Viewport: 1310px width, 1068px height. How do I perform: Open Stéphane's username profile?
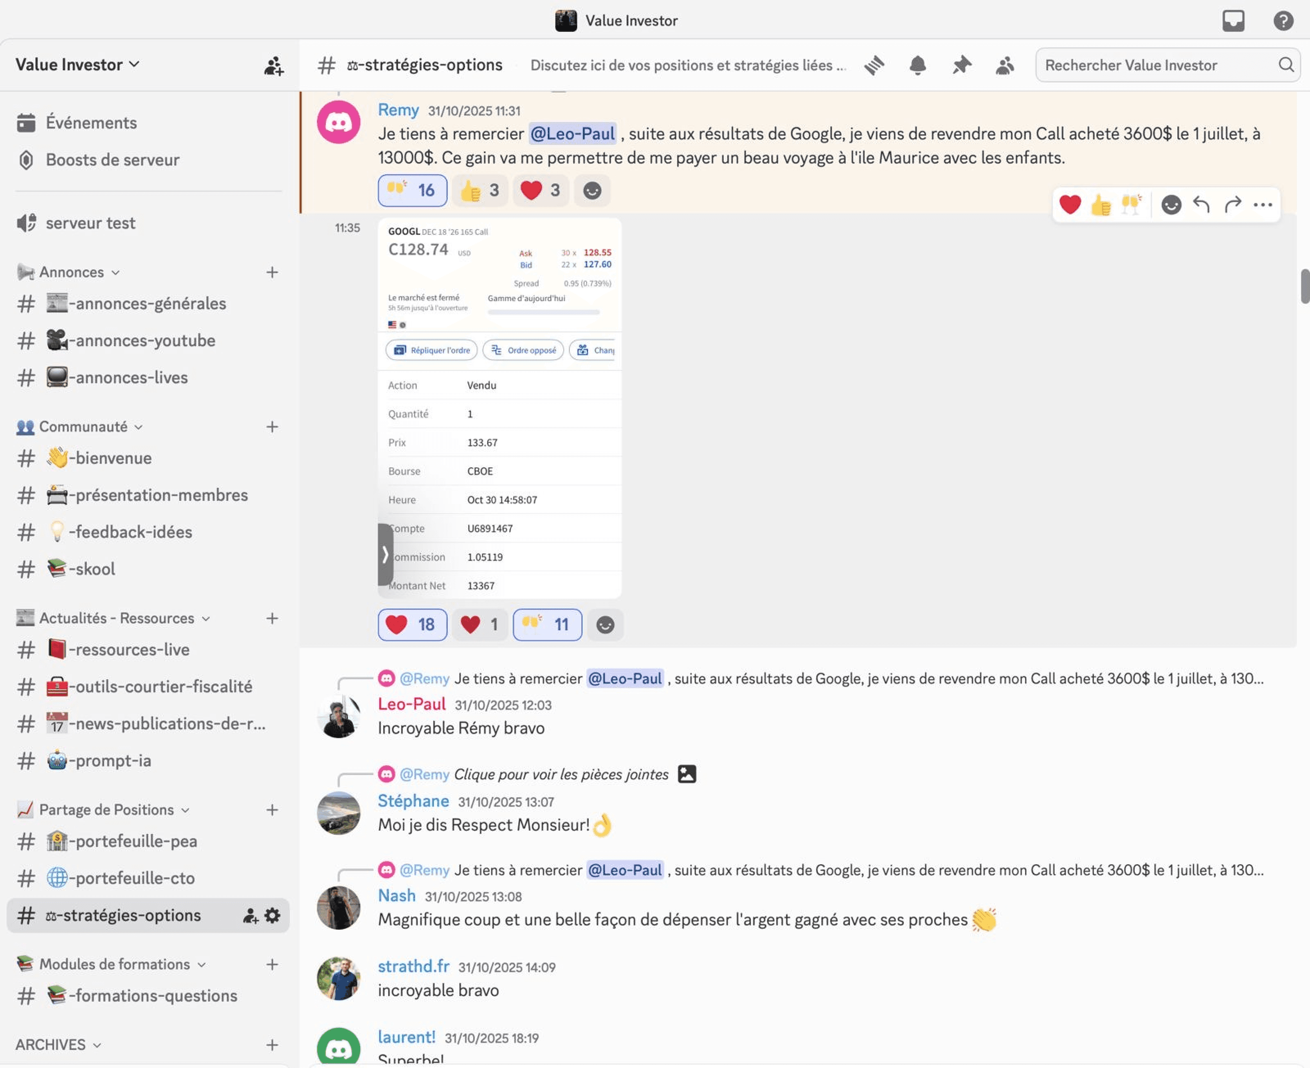click(x=413, y=801)
